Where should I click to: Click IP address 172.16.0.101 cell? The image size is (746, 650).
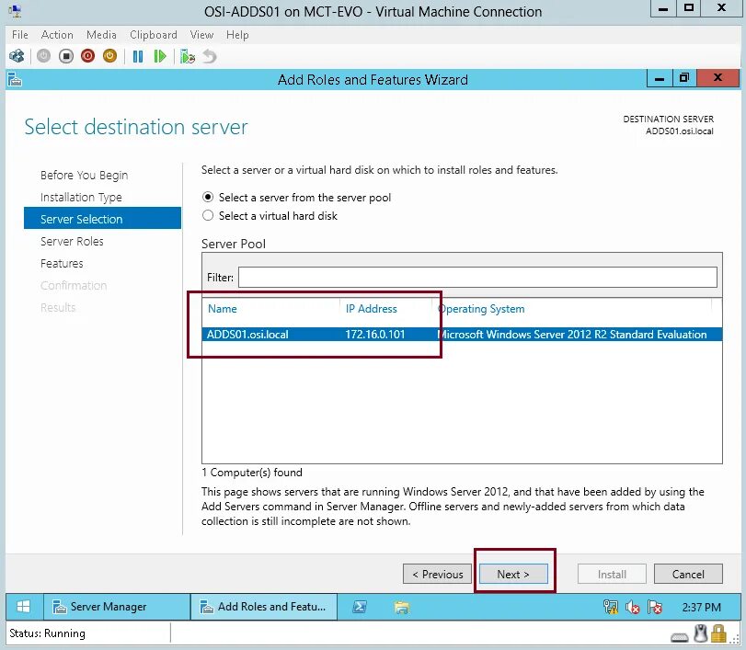tap(375, 334)
